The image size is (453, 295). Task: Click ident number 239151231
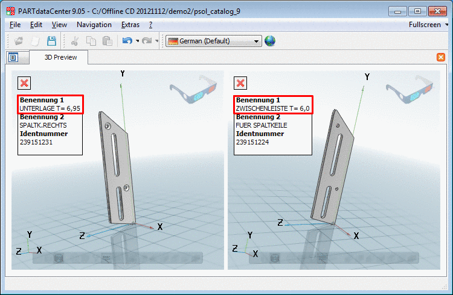36,142
